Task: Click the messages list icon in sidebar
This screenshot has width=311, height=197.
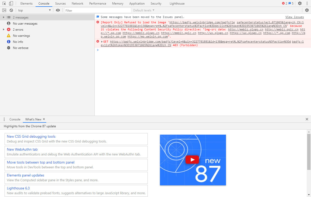Action: pyautogui.click(x=9, y=17)
